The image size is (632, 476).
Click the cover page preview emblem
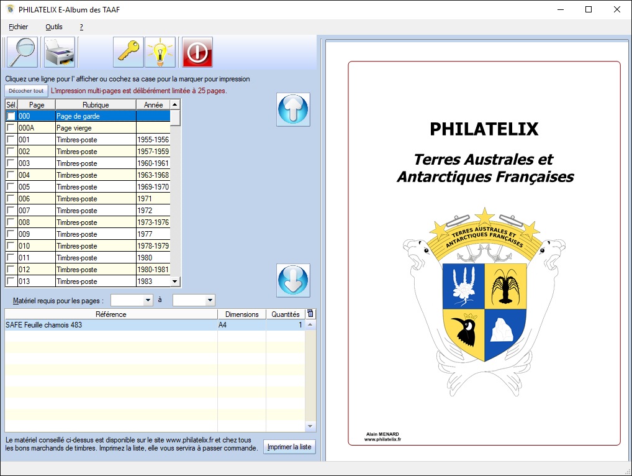pos(484,303)
